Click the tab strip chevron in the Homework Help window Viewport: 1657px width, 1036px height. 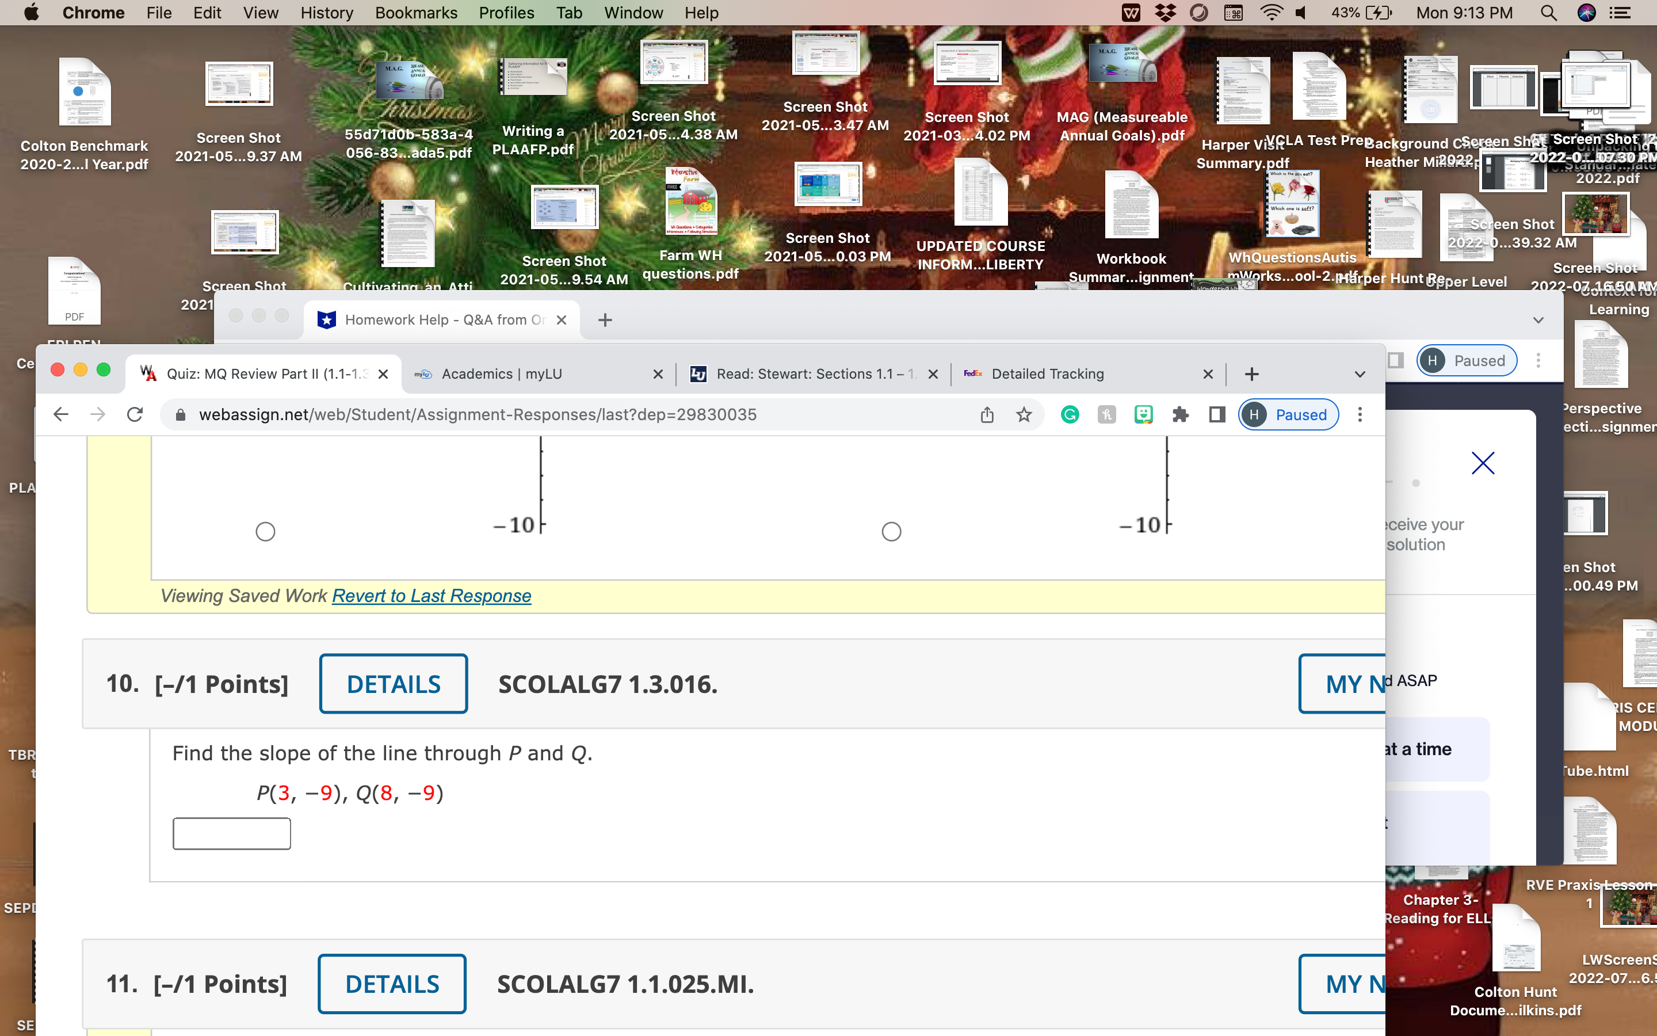tap(1538, 319)
